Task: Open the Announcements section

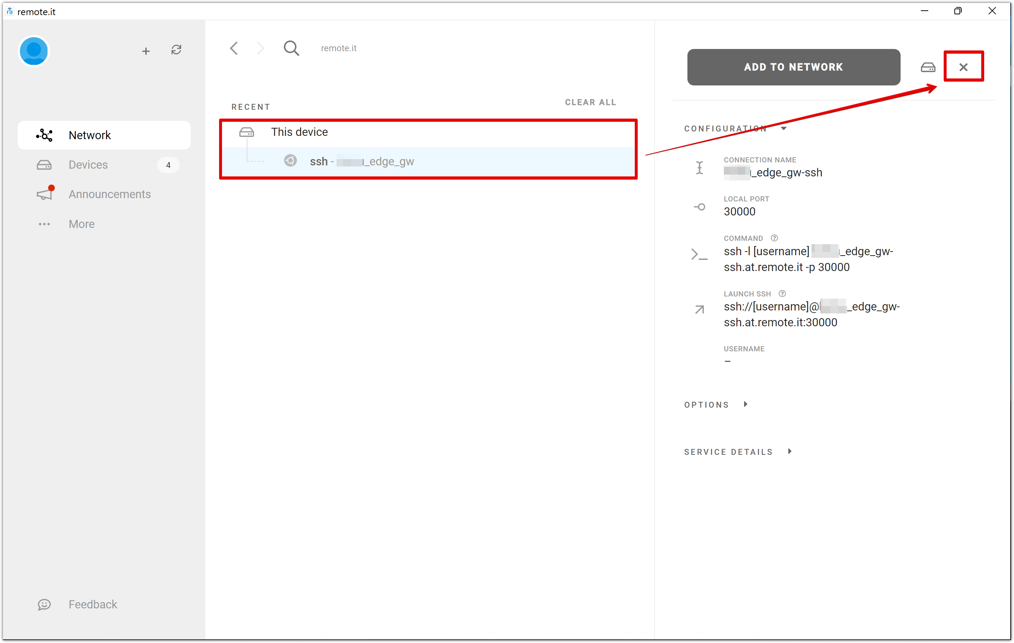Action: tap(104, 194)
